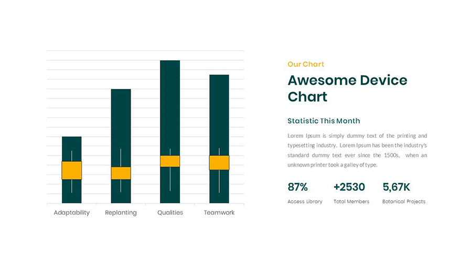This screenshot has height=265, width=472.
Task: Select the yellow box on the Teamwork bar
Action: tap(219, 162)
